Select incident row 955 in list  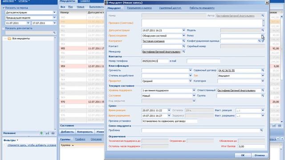click(x=82, y=48)
